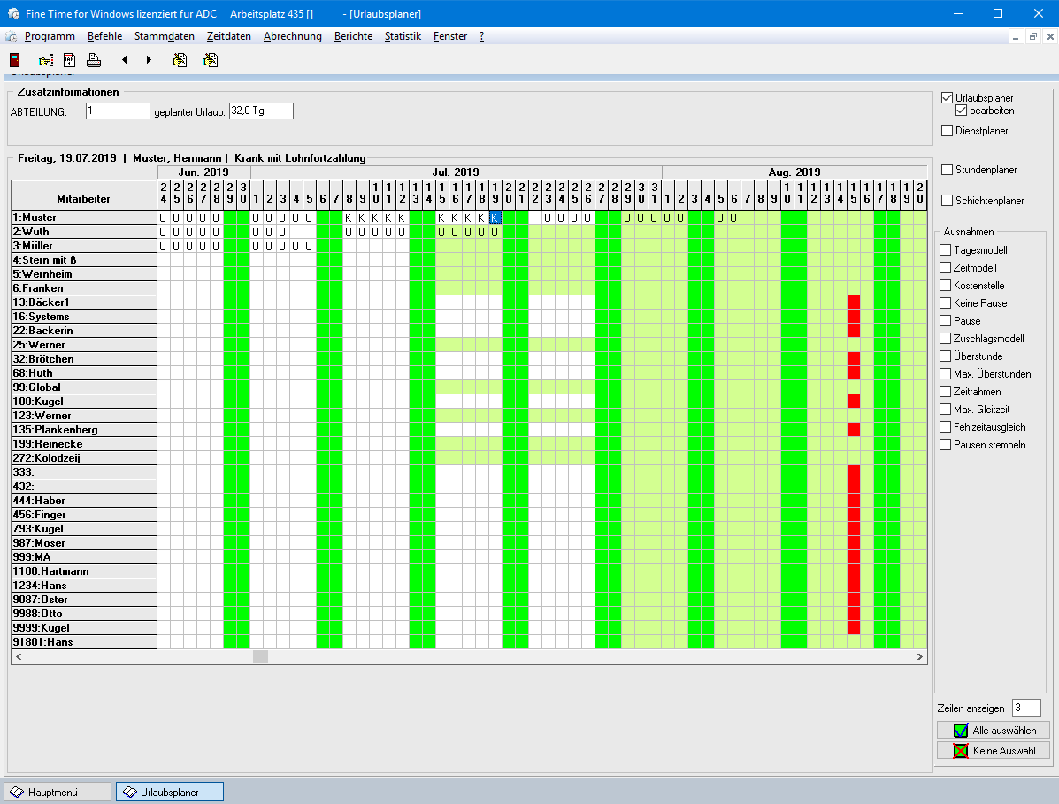Enable the Dienstplaner checkbox
The image size is (1059, 804).
click(x=947, y=130)
